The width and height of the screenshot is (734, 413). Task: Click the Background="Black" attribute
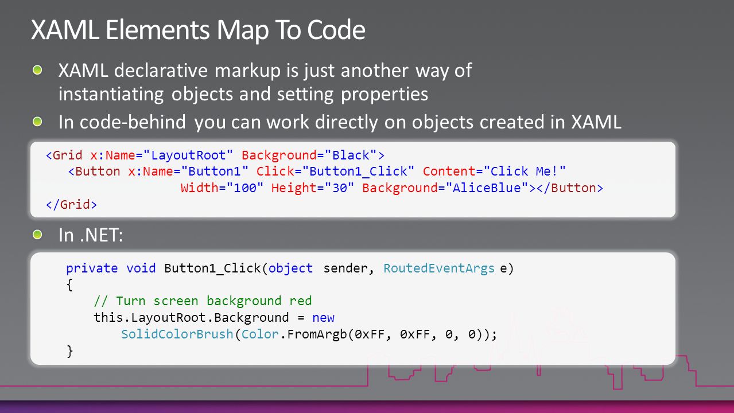coord(309,155)
